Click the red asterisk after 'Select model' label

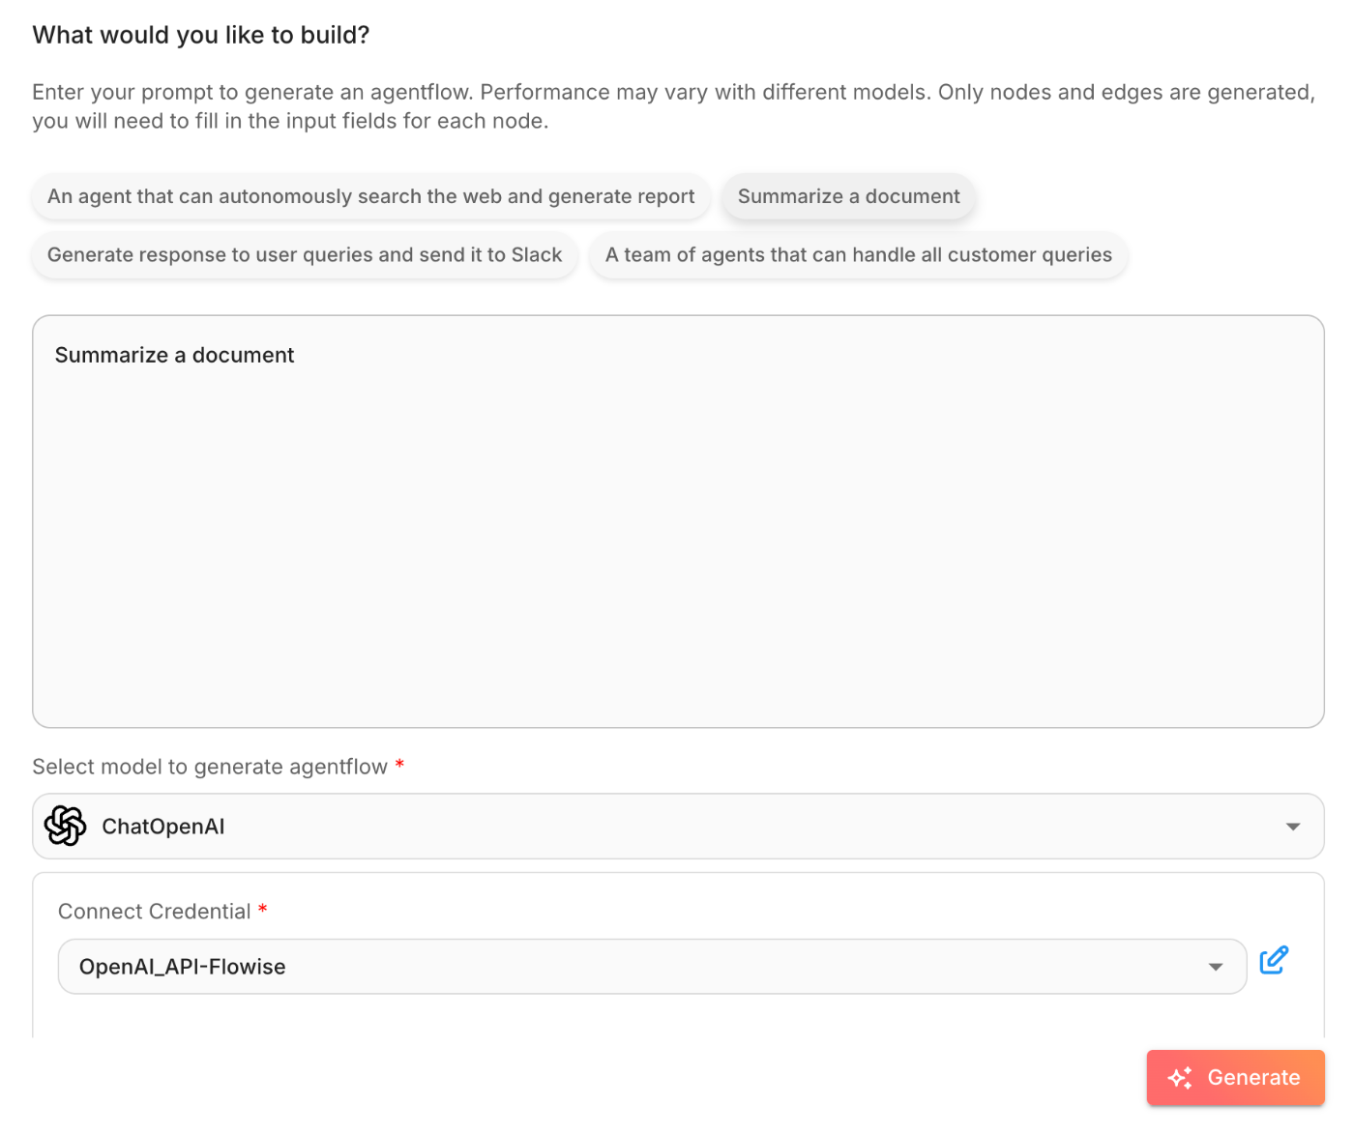(399, 765)
